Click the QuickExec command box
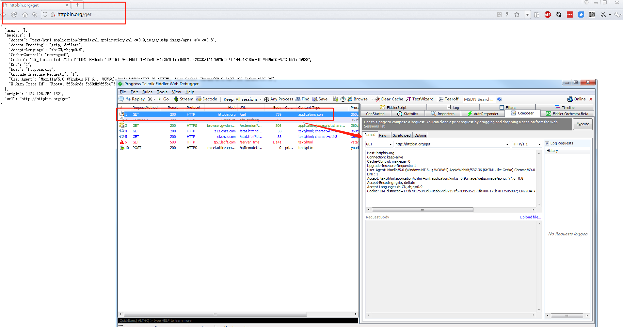 tap(238, 320)
